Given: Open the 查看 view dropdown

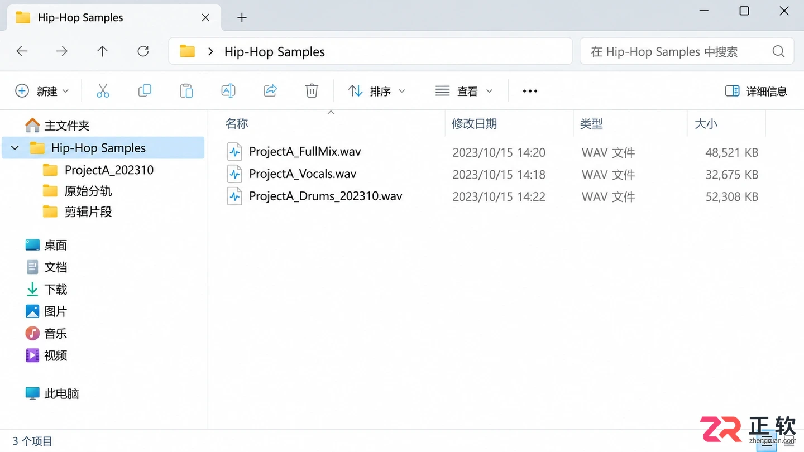Looking at the screenshot, I should (464, 91).
